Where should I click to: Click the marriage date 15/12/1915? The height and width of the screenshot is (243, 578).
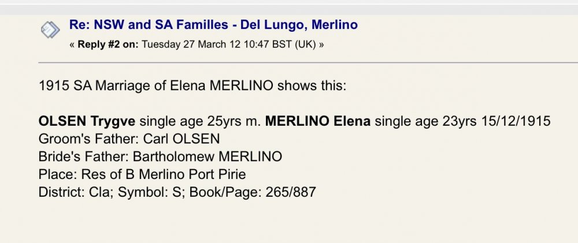click(516, 121)
